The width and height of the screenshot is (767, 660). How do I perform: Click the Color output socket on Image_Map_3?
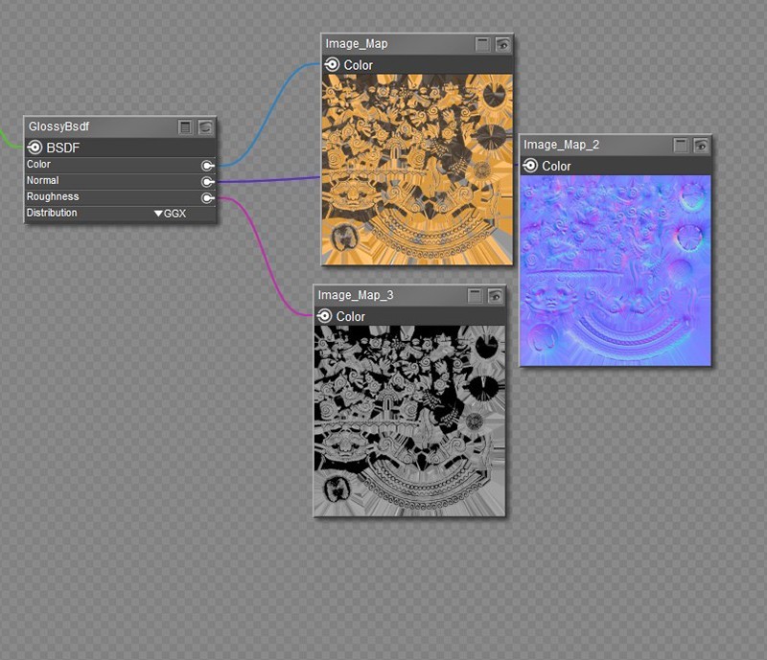(x=324, y=316)
